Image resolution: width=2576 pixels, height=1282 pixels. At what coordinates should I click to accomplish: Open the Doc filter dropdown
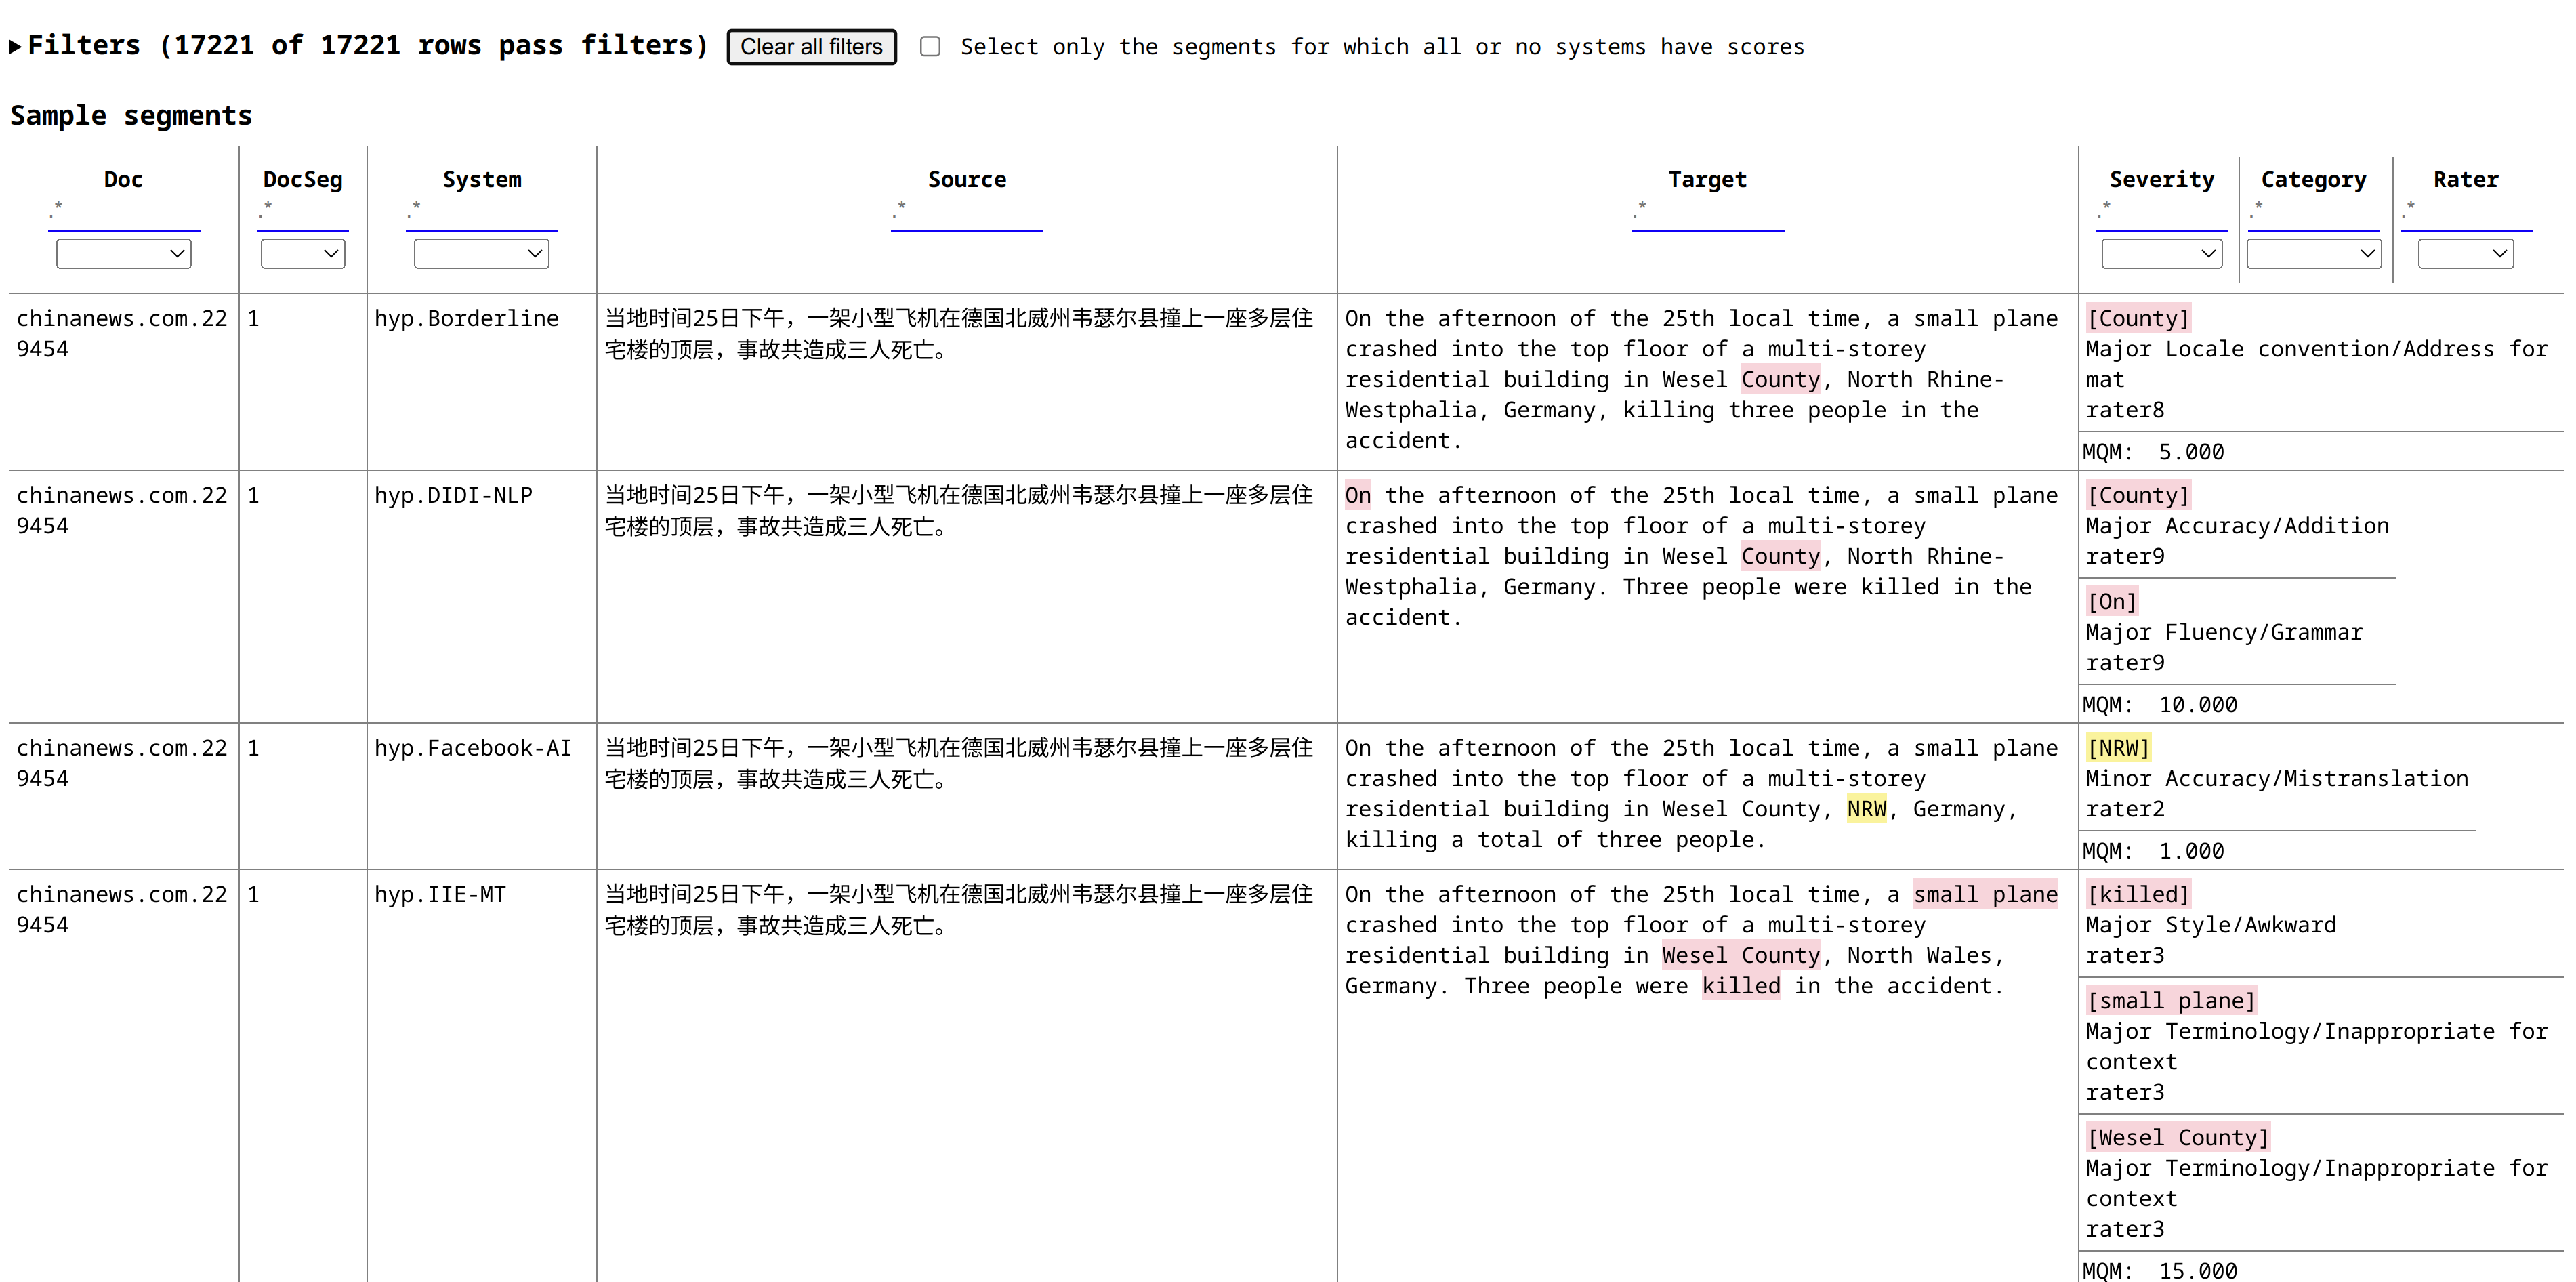(x=123, y=253)
